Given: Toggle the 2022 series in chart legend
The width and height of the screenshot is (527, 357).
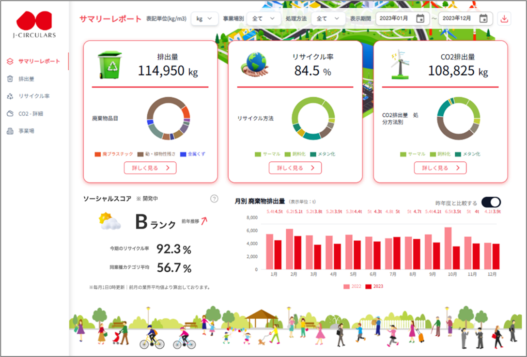Looking at the screenshot, I should pos(352,286).
